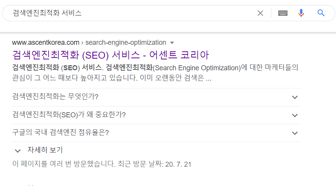336x186 pixels.
Task: Start voice search with microphone icon
Action: [x=301, y=13]
